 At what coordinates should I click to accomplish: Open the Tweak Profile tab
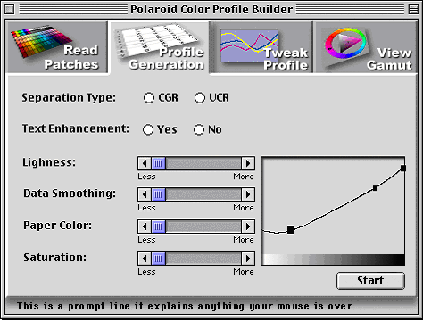261,47
